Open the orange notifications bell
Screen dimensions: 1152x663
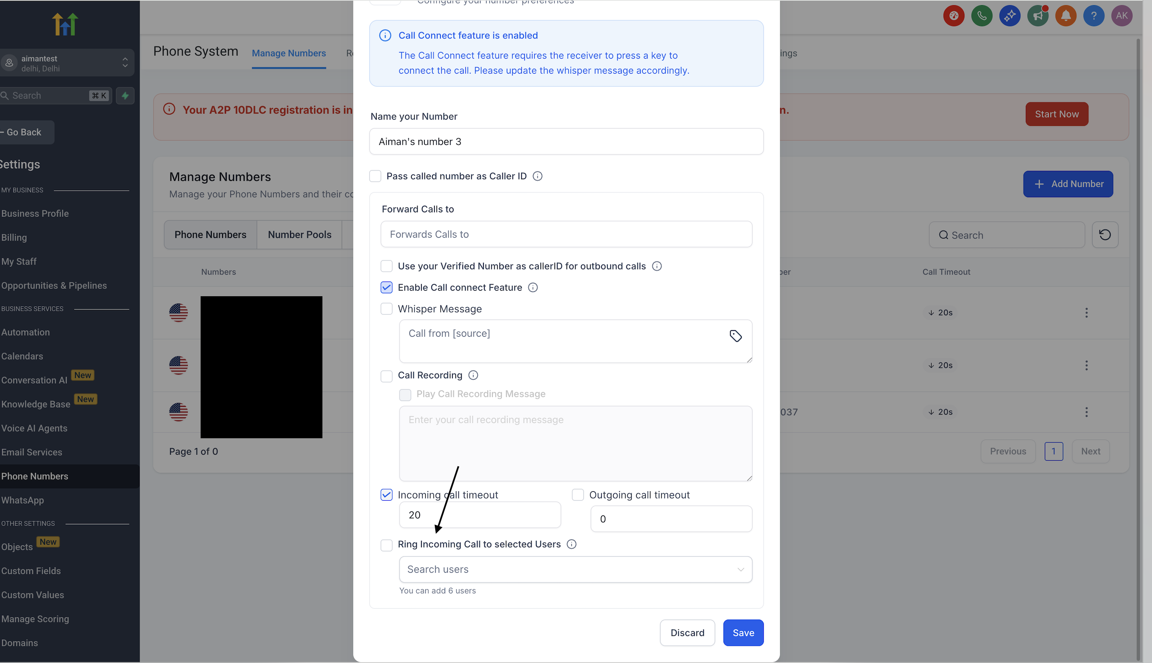(1065, 16)
